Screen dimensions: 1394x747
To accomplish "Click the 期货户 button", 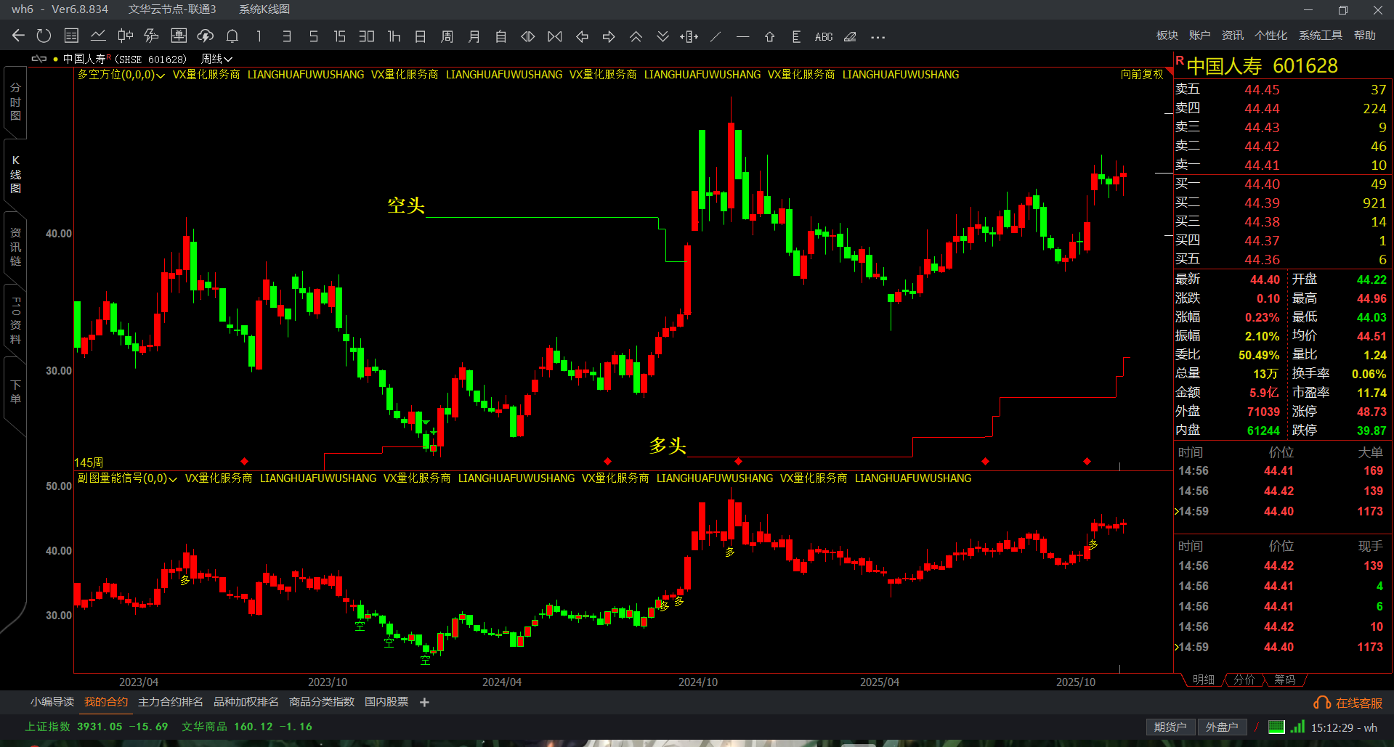I will [x=1170, y=727].
